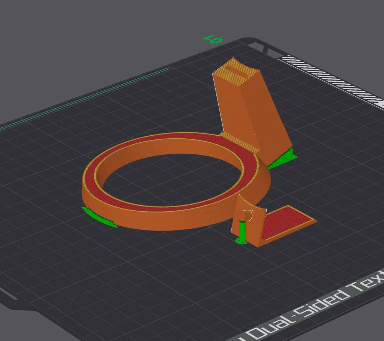Click the green circular support base disc
Viewport: 384px width, 341px height.
[x=241, y=241]
